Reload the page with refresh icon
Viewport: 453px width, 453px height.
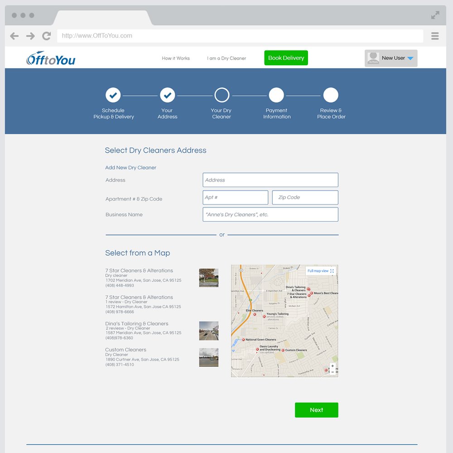[x=46, y=36]
